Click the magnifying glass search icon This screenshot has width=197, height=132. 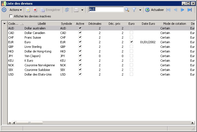pyautogui.click(x=127, y=10)
